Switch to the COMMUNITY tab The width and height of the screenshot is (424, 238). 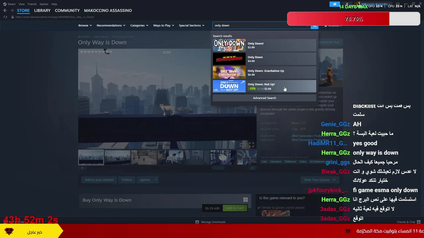[x=67, y=11]
